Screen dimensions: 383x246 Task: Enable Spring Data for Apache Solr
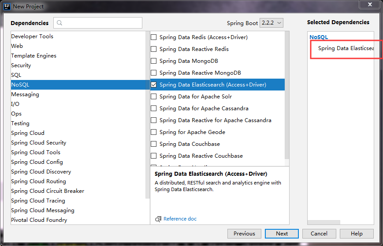pos(154,97)
